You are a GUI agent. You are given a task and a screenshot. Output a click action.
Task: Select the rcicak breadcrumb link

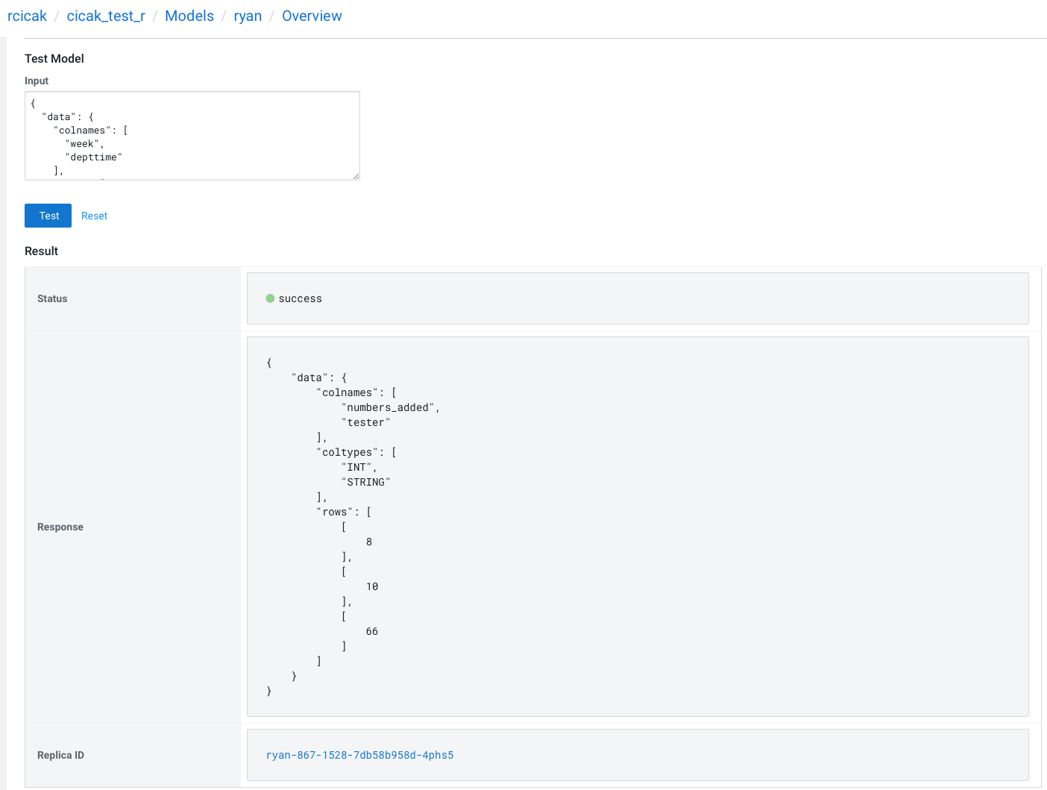[x=27, y=16]
